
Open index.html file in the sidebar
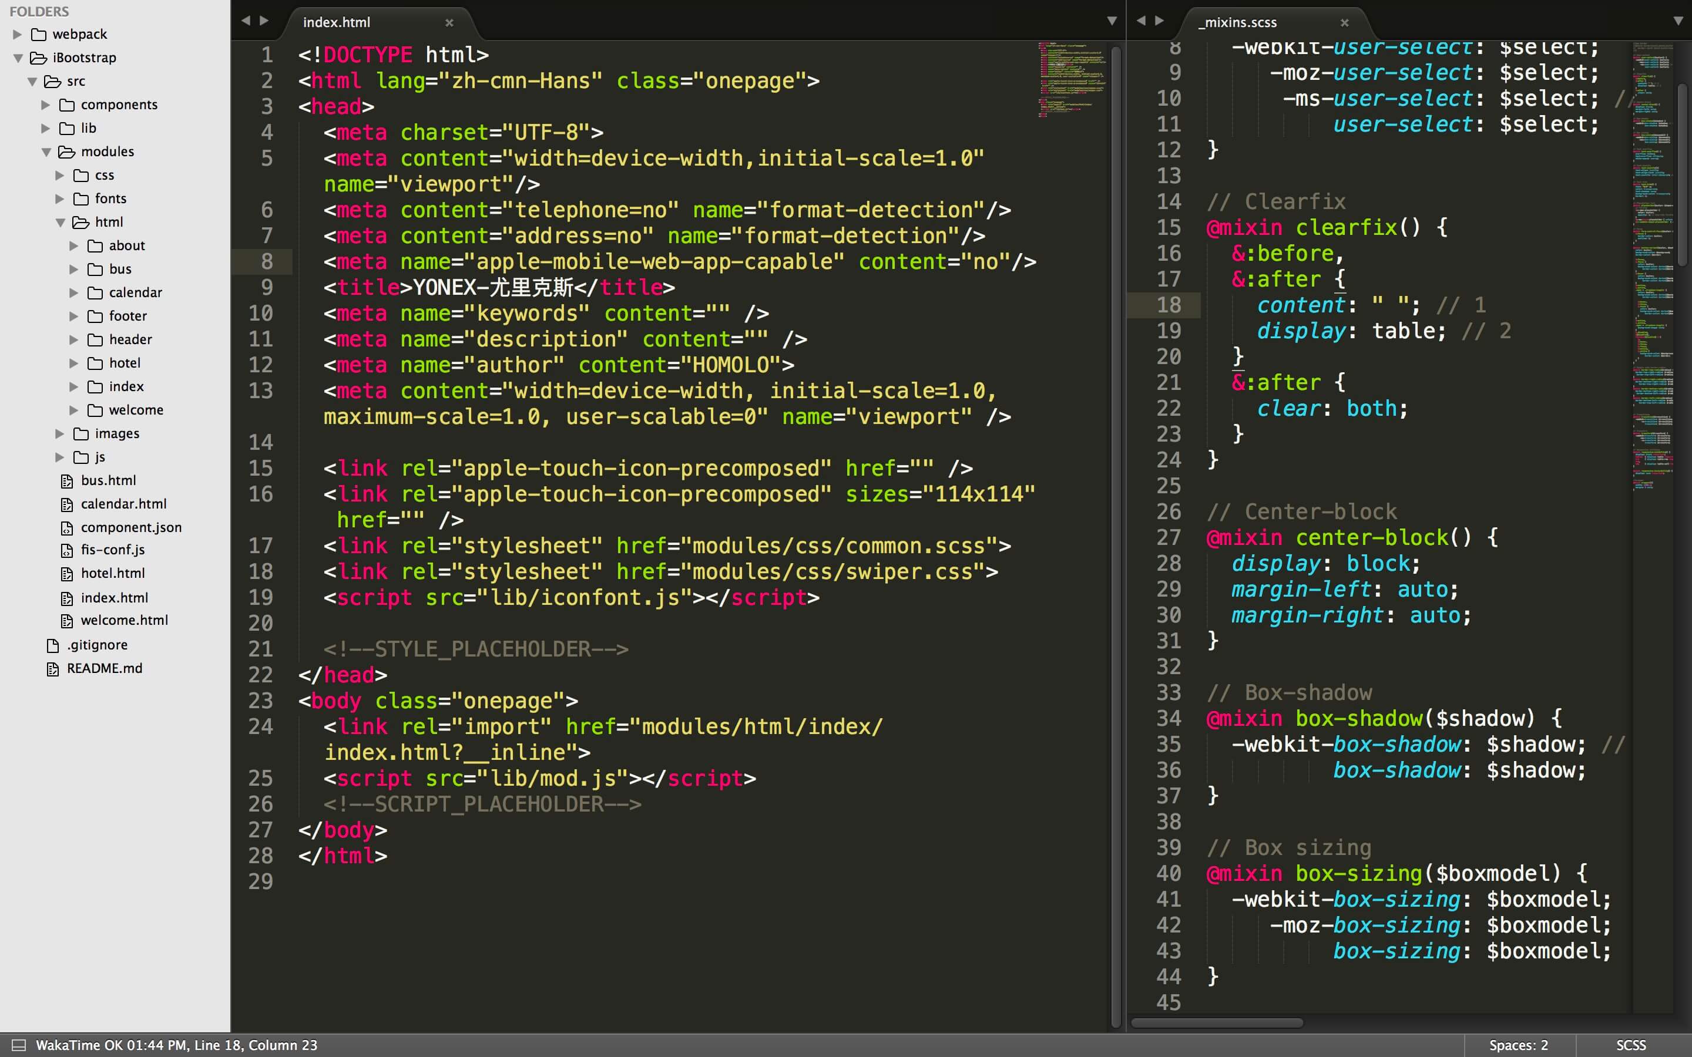[x=115, y=598]
